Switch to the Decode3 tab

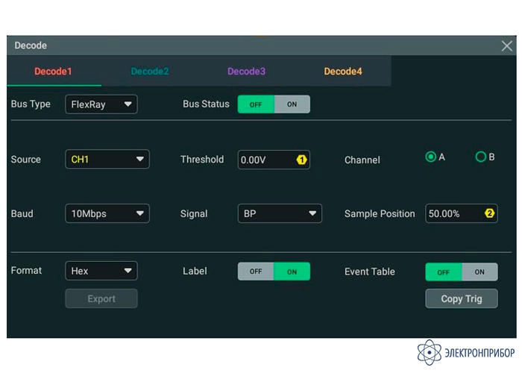pos(246,72)
